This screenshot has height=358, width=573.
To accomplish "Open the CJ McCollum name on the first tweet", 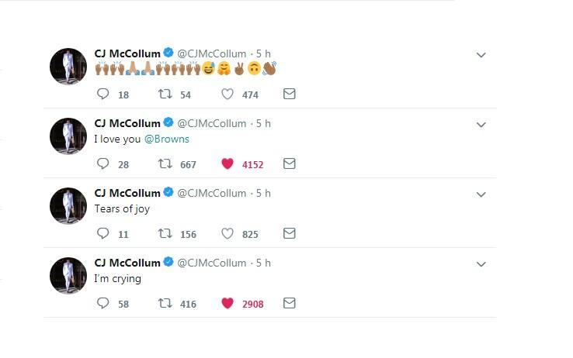I will click(127, 53).
